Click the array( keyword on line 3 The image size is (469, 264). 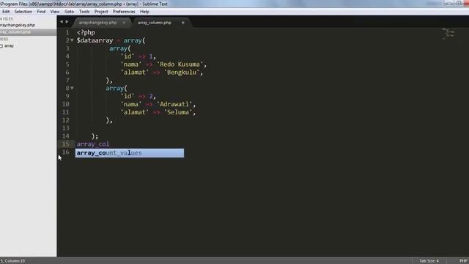pyautogui.click(x=120, y=48)
